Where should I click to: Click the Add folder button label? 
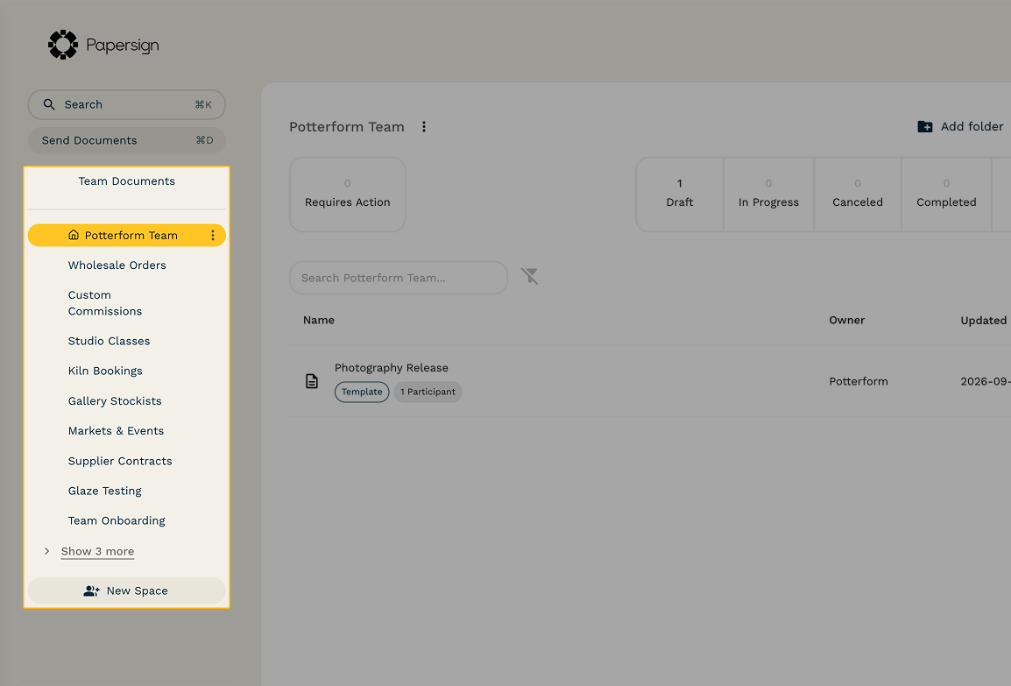coord(972,126)
